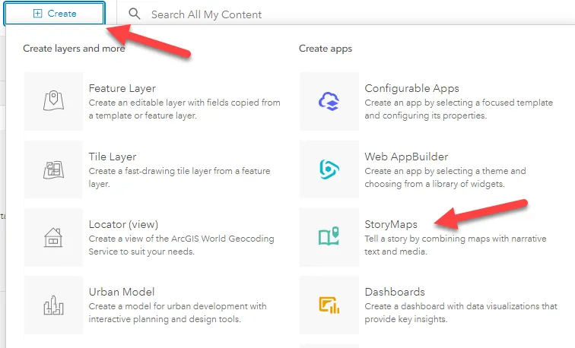Image resolution: width=575 pixels, height=348 pixels.
Task: Open the Locator (view) title
Action: [x=123, y=224]
